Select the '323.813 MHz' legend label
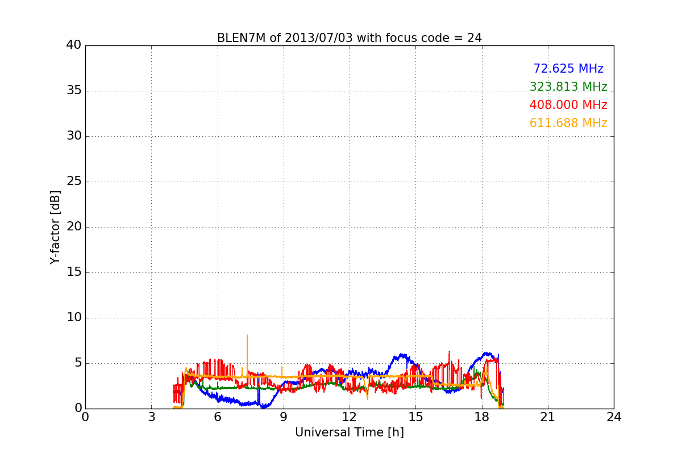This screenshot has height=454, width=682. [568, 87]
